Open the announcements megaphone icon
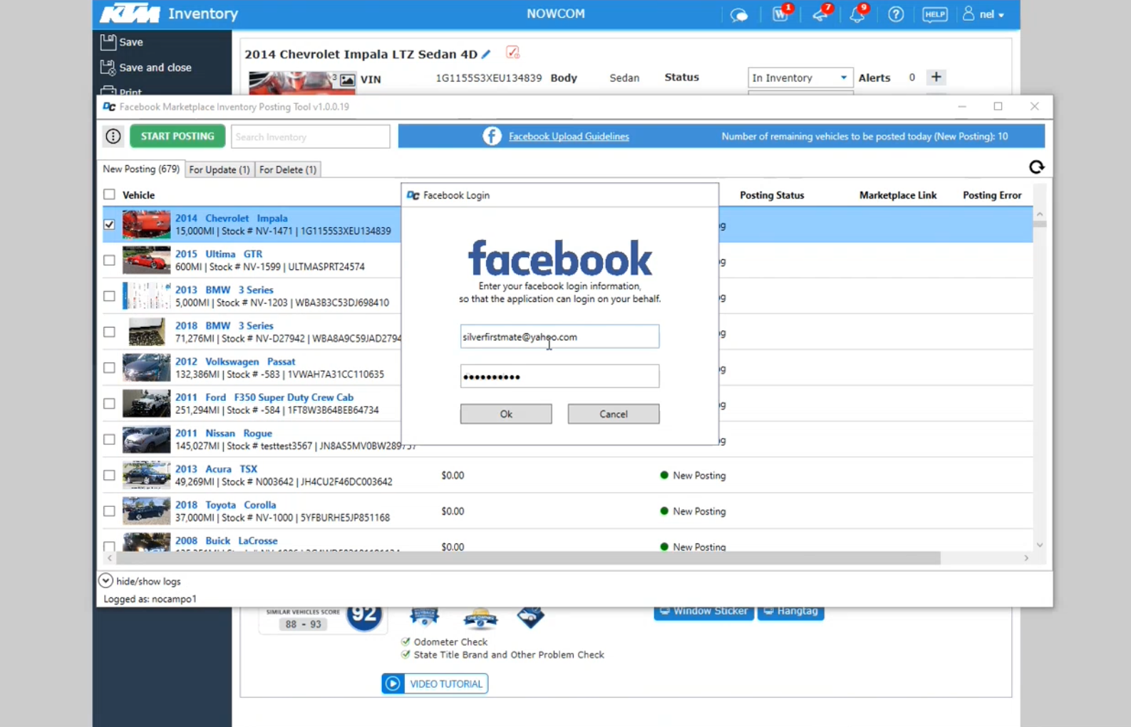 click(821, 14)
